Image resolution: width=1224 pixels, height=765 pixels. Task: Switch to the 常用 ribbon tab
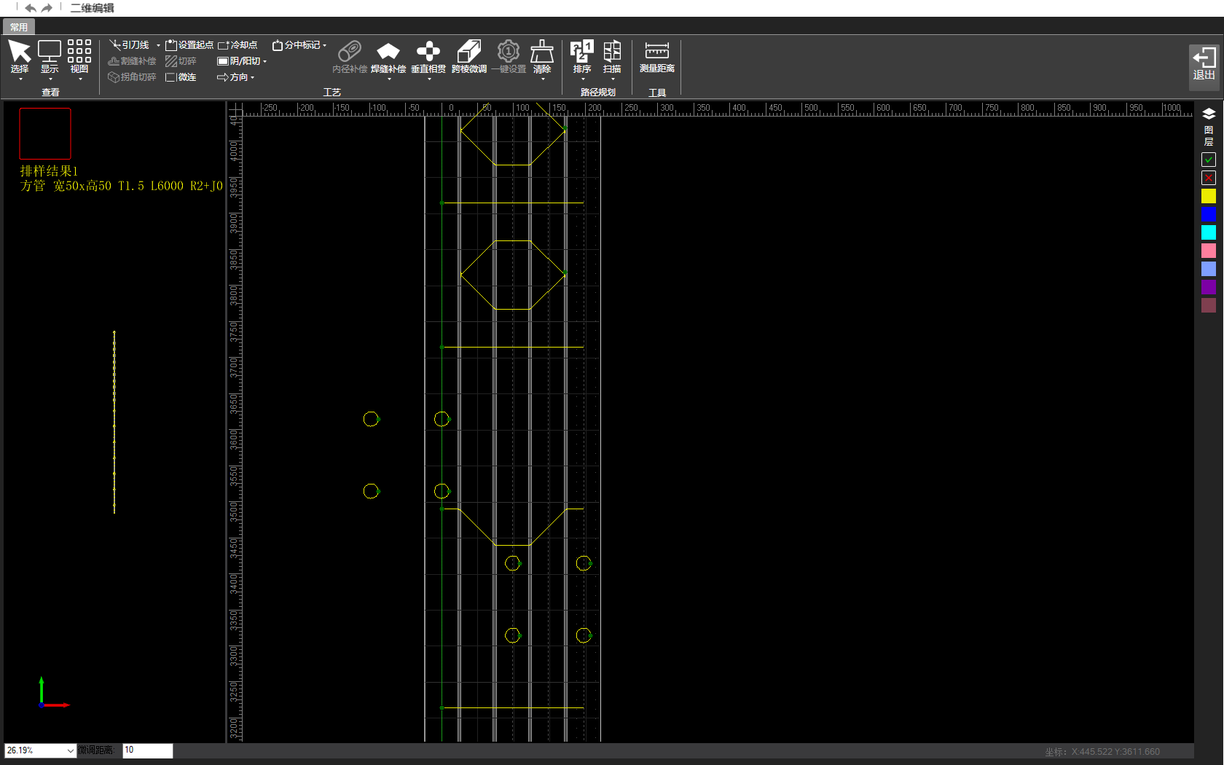(x=19, y=27)
